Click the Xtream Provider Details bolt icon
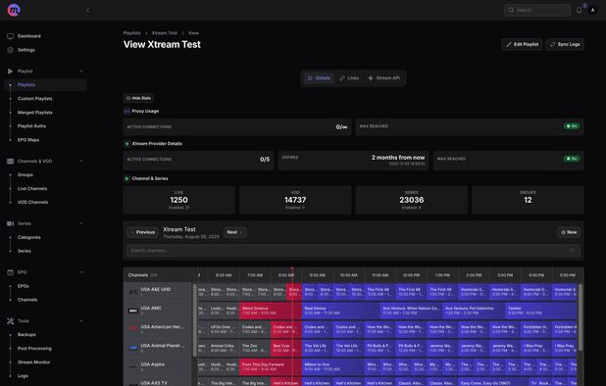 pos(126,144)
